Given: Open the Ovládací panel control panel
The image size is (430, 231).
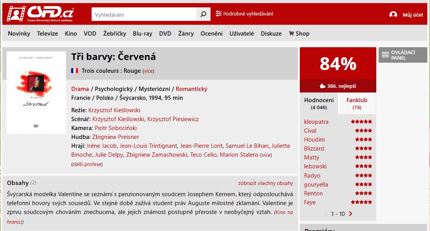Looking at the screenshot, I should click(x=403, y=55).
